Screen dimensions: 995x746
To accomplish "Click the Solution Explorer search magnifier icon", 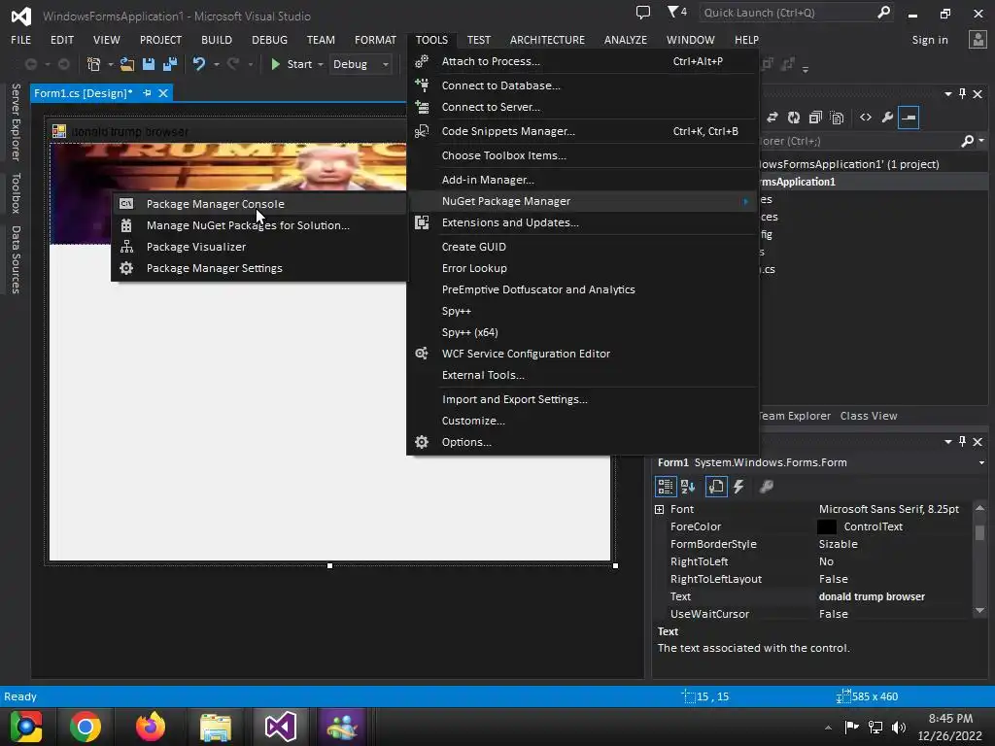I will [967, 141].
